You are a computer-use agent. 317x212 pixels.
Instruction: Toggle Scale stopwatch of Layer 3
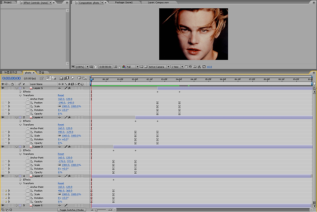(28, 165)
